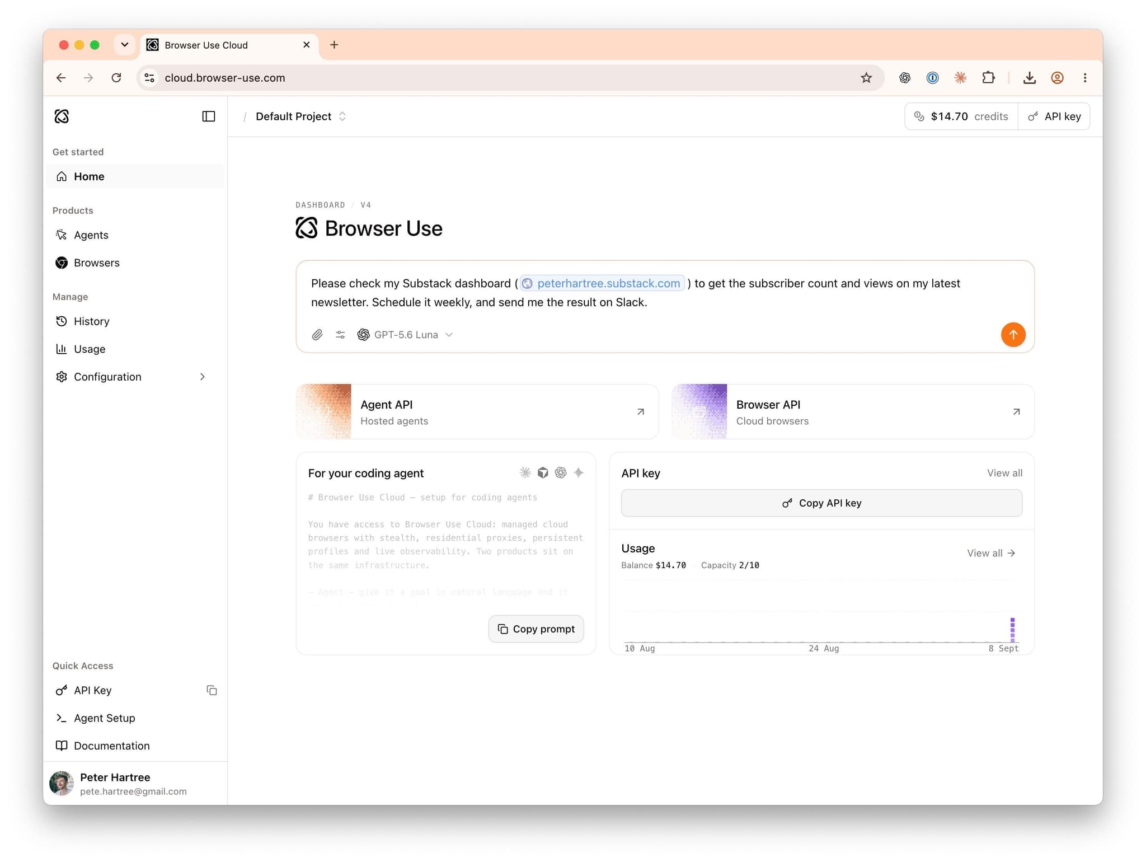Open Peter Hartree account profile

(x=135, y=784)
